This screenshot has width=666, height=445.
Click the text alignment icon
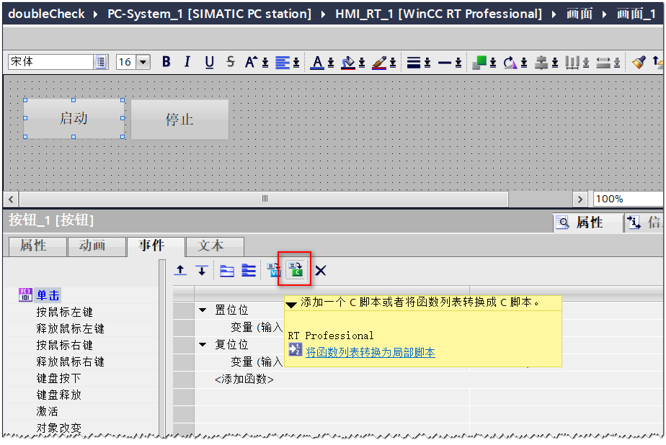click(x=282, y=63)
